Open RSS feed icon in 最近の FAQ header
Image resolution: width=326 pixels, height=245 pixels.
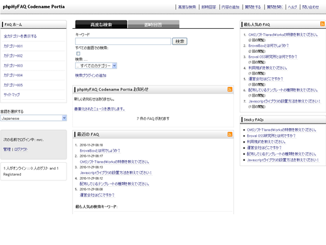click(x=230, y=134)
